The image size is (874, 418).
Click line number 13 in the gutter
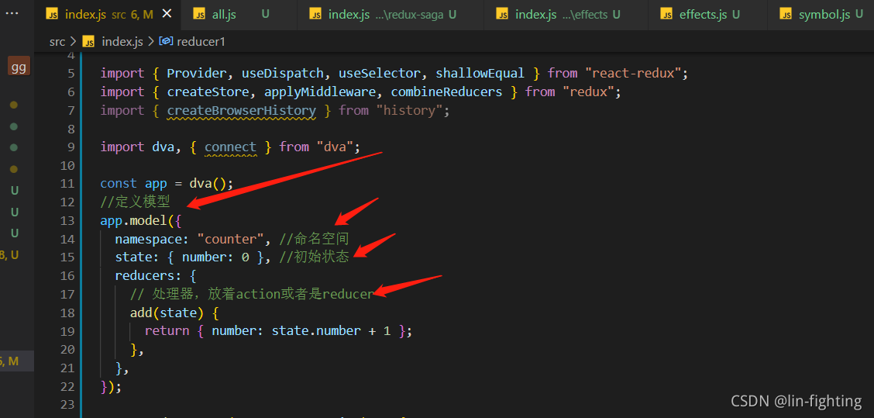click(67, 220)
